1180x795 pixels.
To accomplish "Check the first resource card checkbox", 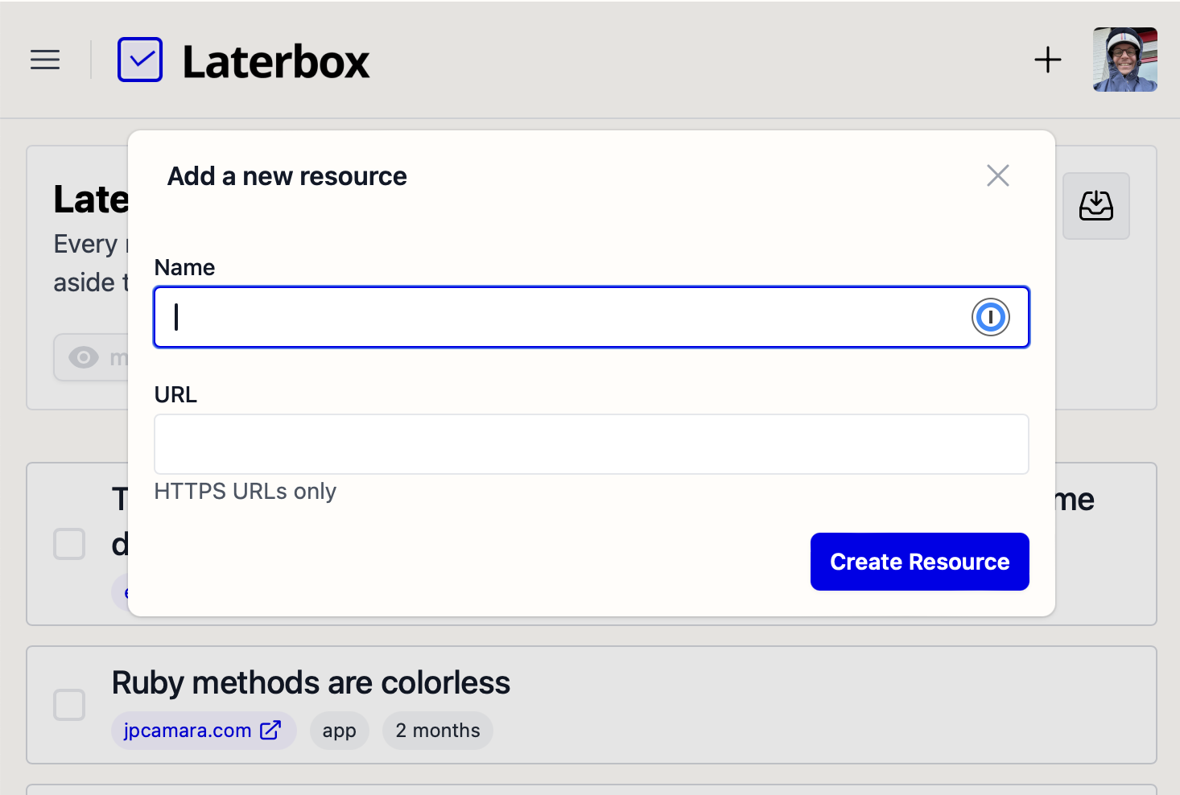I will (69, 544).
